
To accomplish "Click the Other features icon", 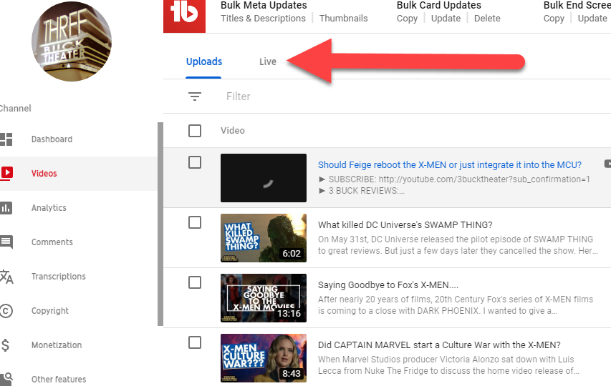I will pos(6,379).
